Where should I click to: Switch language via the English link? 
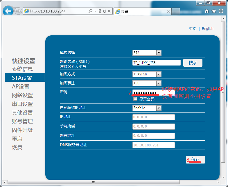[207, 29]
